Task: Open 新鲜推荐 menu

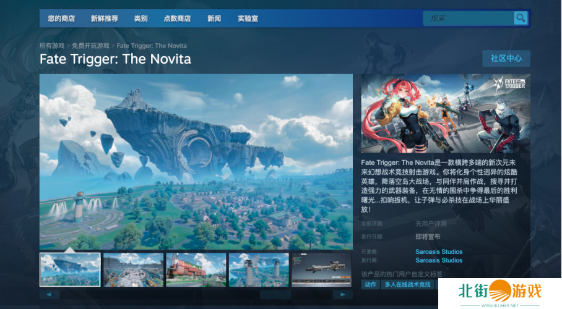Action: tap(105, 19)
